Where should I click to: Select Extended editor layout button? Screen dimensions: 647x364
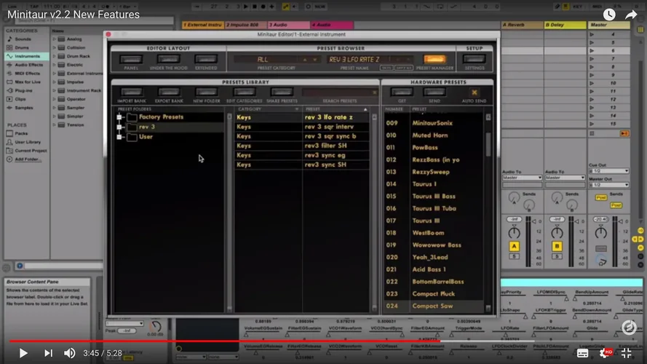coord(206,60)
